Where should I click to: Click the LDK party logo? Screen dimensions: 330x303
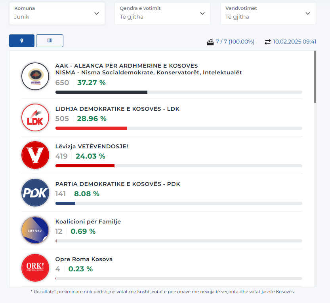pyautogui.click(x=35, y=117)
